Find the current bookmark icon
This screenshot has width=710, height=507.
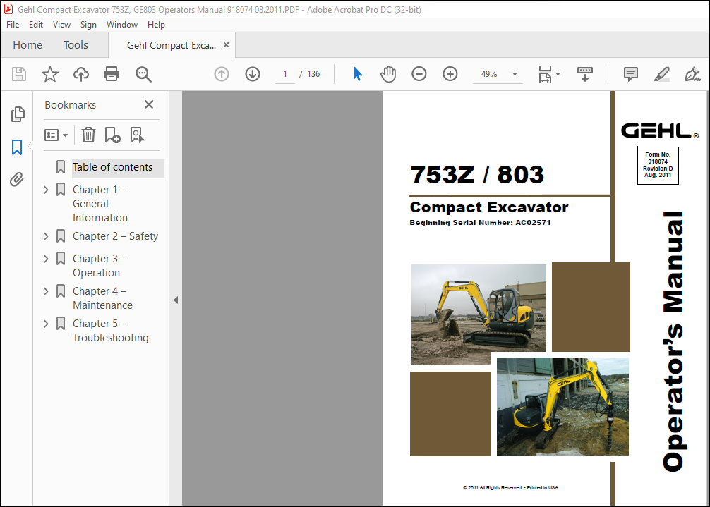click(x=137, y=135)
